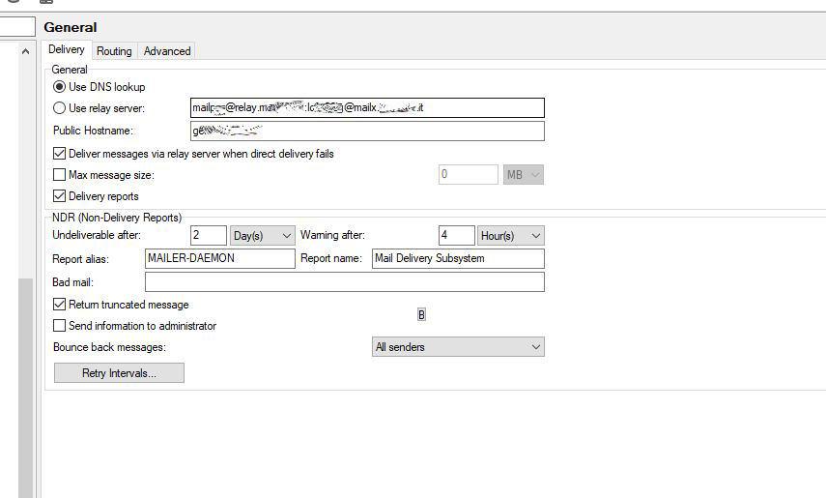Click the Public Hostname text field
This screenshot has height=498, width=826.
[367, 131]
